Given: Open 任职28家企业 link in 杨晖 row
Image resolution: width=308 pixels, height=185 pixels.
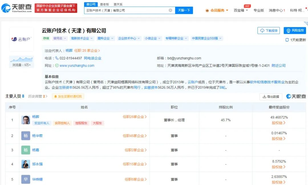Looking at the screenshot, I should tap(135, 117).
